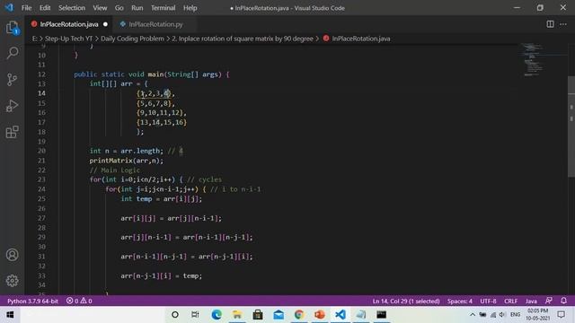This screenshot has height=323, width=575.
Task: Open the Run menu
Action: point(137,8)
